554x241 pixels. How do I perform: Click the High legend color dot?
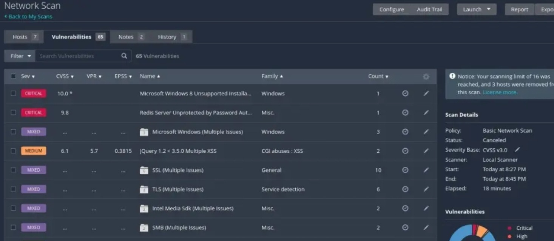[x=509, y=236]
